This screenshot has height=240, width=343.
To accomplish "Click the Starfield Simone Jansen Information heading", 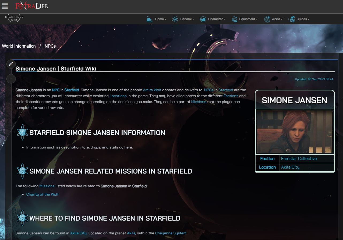I will pos(97,133).
